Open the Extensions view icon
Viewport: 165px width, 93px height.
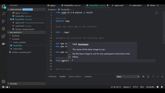[3, 36]
